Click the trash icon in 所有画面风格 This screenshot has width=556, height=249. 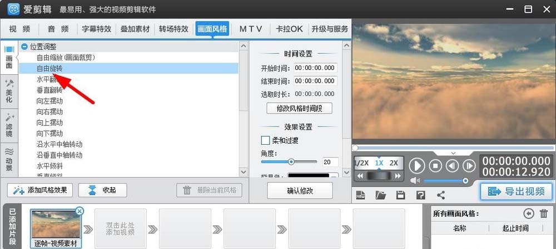(x=544, y=214)
